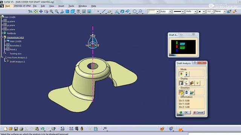This screenshot has height=135, width=241.
Task: Click the Normal View icon
Action: [62, 12]
